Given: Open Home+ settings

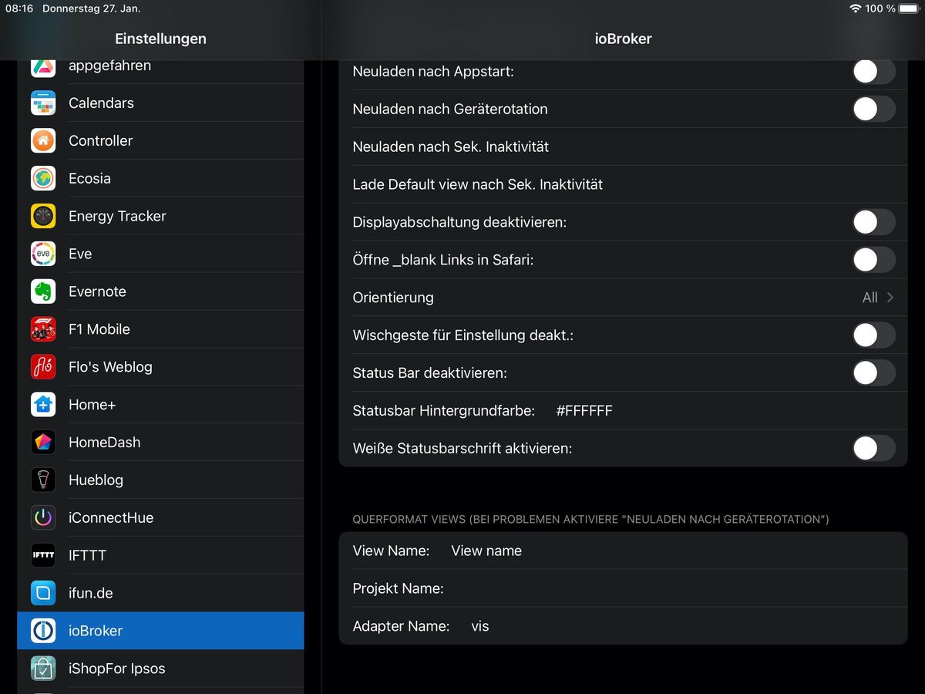Looking at the screenshot, I should [160, 404].
